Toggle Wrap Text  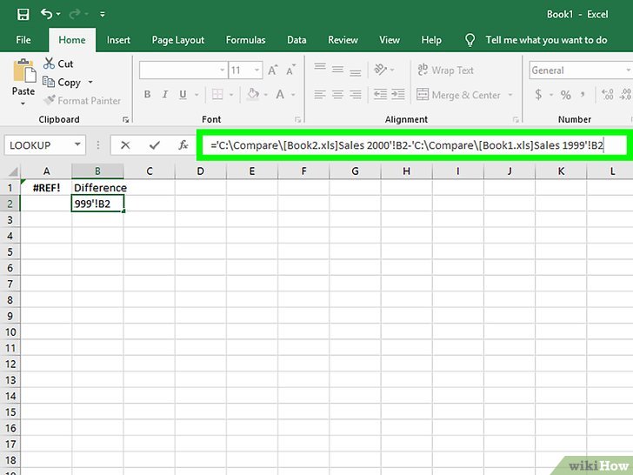446,70
